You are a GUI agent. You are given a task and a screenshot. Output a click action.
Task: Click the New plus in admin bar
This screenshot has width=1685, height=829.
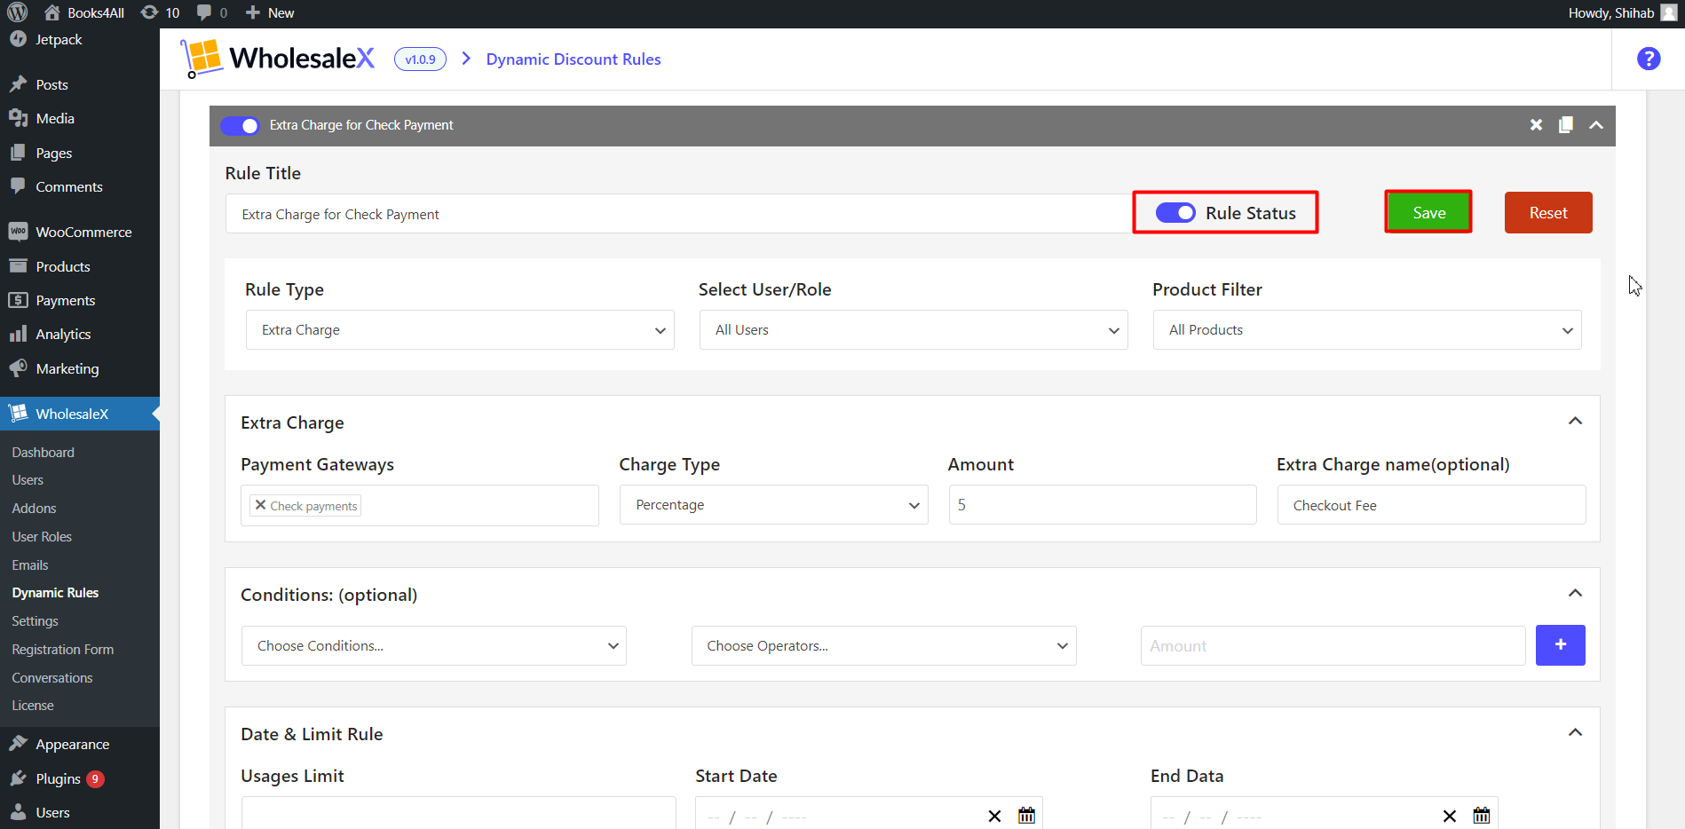tap(270, 12)
